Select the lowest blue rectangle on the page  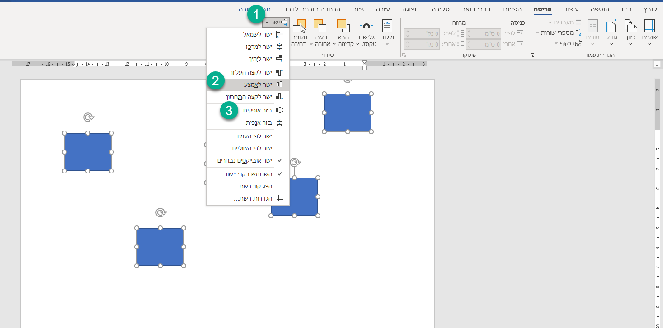coord(160,247)
